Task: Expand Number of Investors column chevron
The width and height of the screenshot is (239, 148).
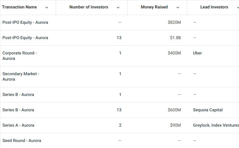Action: coord(118,8)
